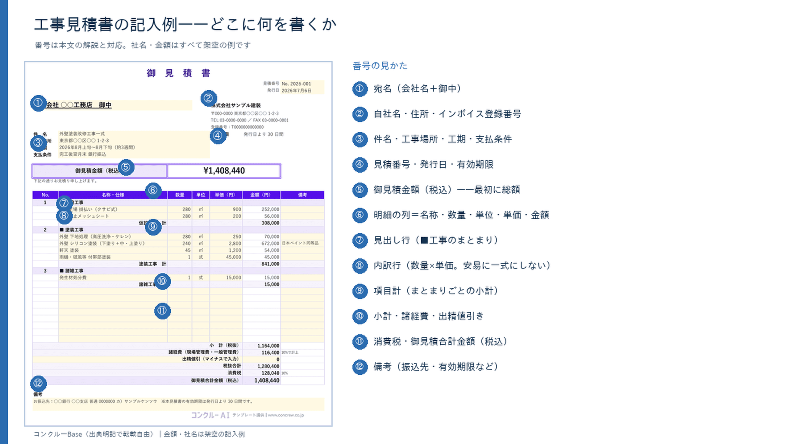Click the issue date 2026年7月6日
Viewport: 790px width, 444px height.
click(x=296, y=91)
